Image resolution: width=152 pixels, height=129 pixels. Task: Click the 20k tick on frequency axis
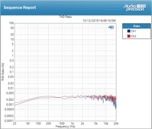[x=116, y=123]
